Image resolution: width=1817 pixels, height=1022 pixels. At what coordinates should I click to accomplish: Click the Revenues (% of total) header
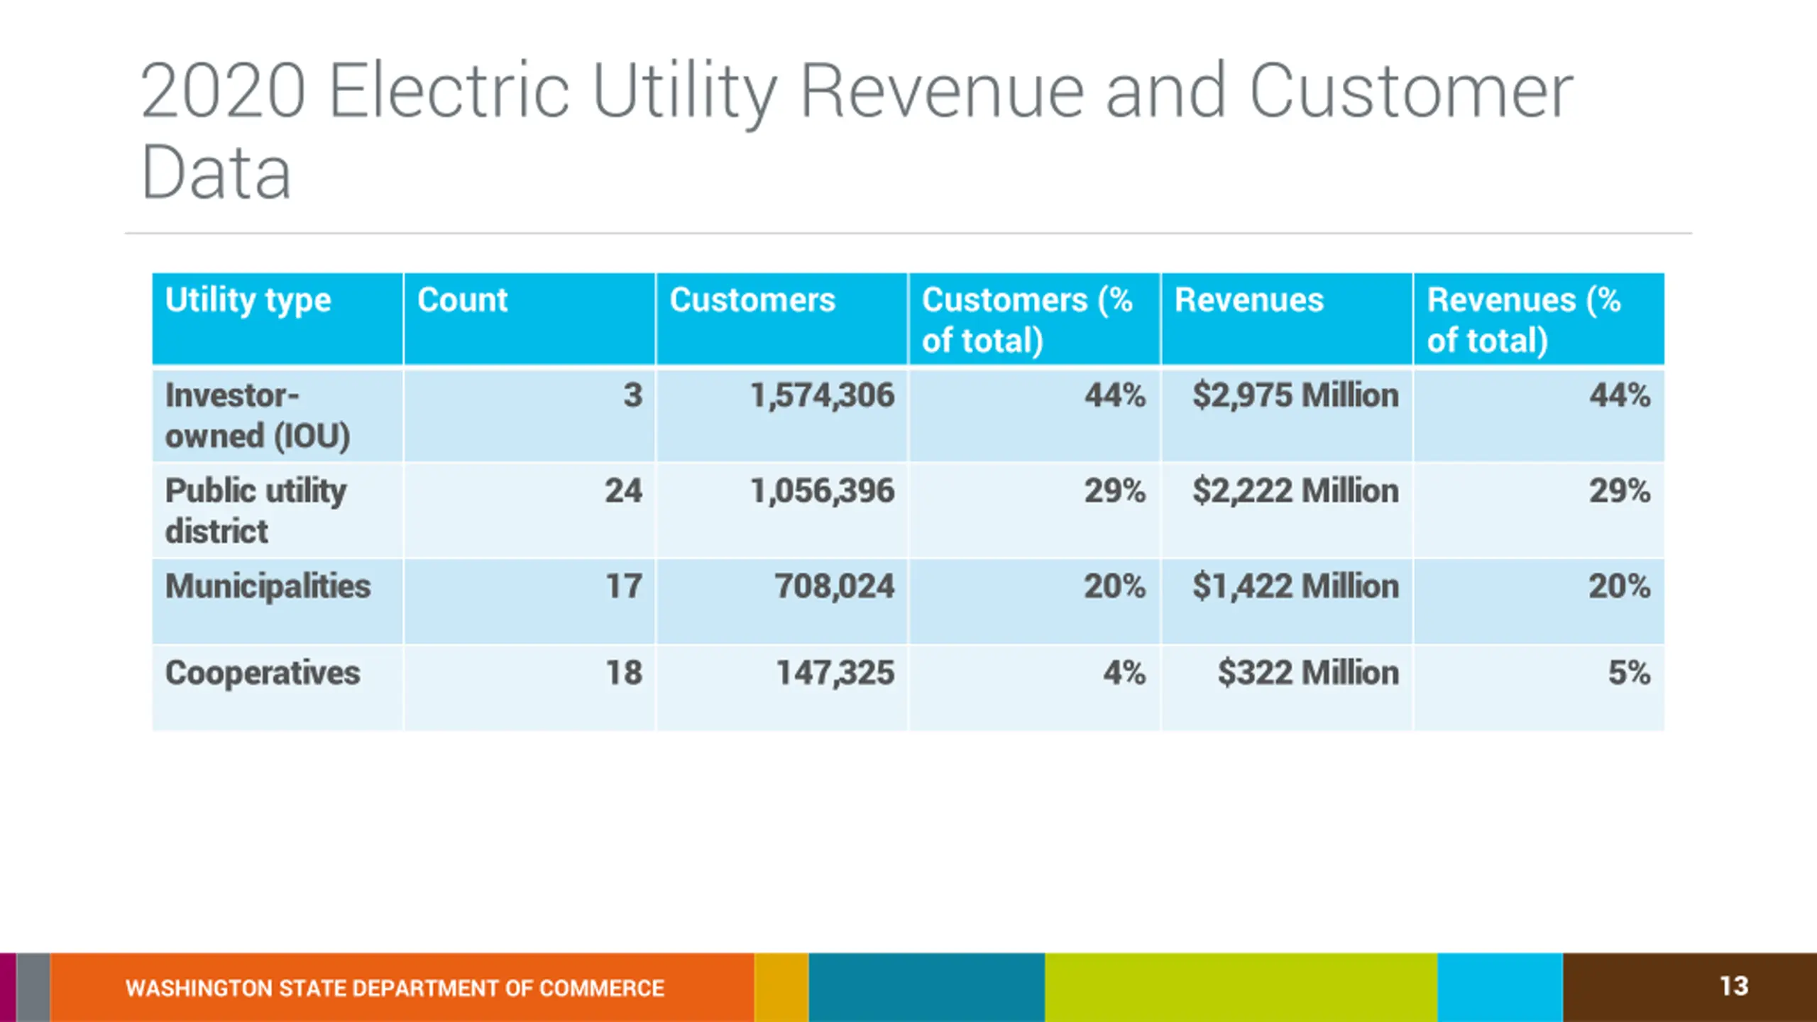tap(1539, 319)
